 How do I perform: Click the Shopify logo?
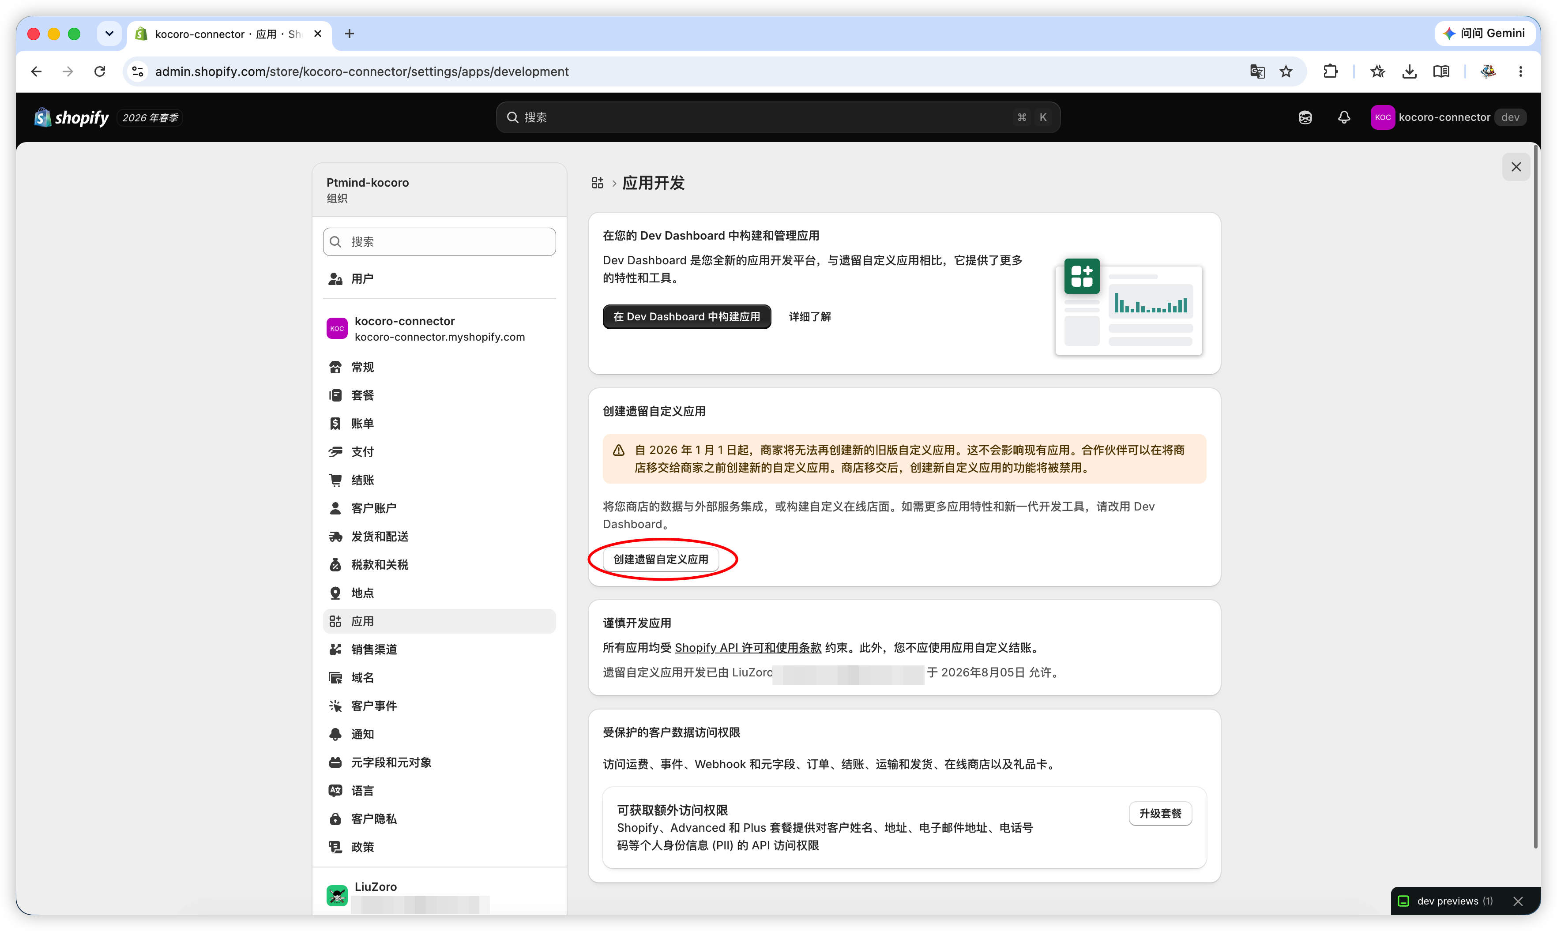click(71, 117)
